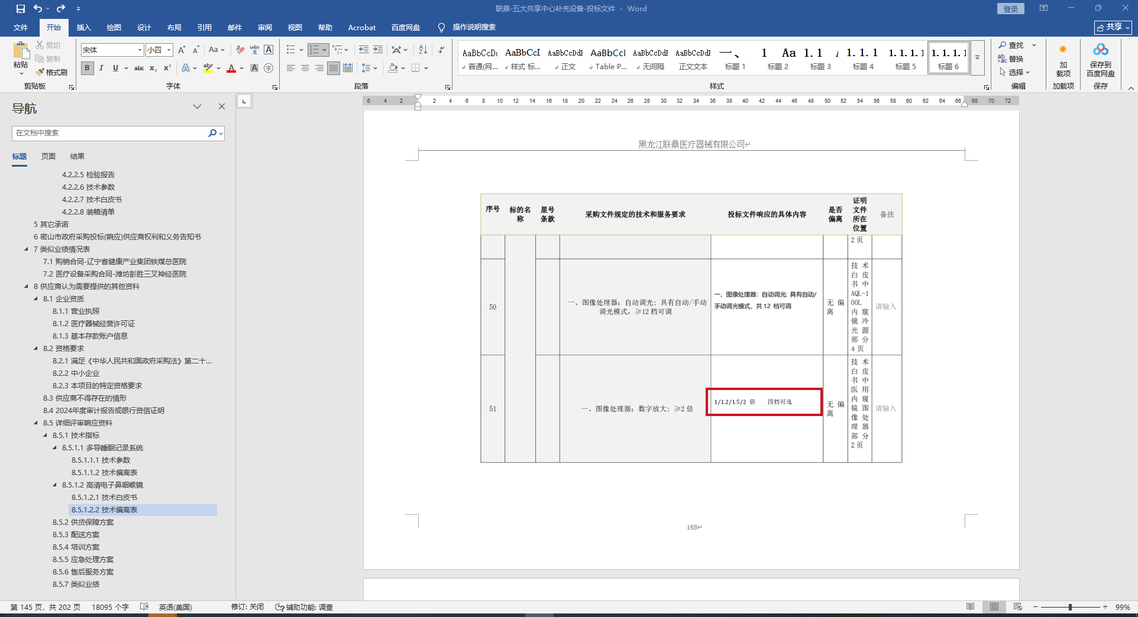The width and height of the screenshot is (1138, 617).
Task: Open the font name dropdown
Action: (x=140, y=50)
